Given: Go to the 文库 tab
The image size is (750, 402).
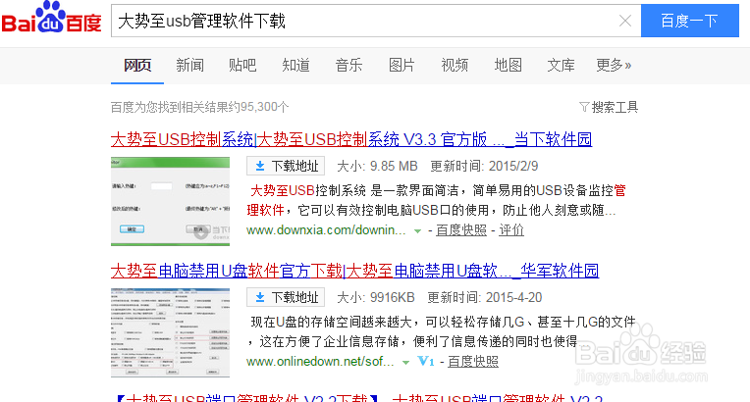Looking at the screenshot, I should click(x=561, y=65).
